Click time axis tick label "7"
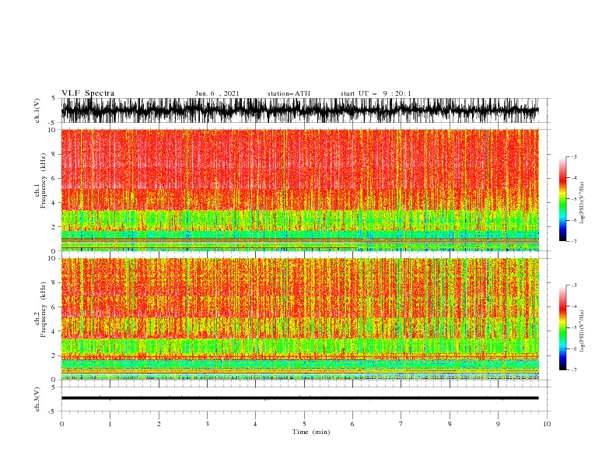This screenshot has height=476, width=616. pos(401,424)
